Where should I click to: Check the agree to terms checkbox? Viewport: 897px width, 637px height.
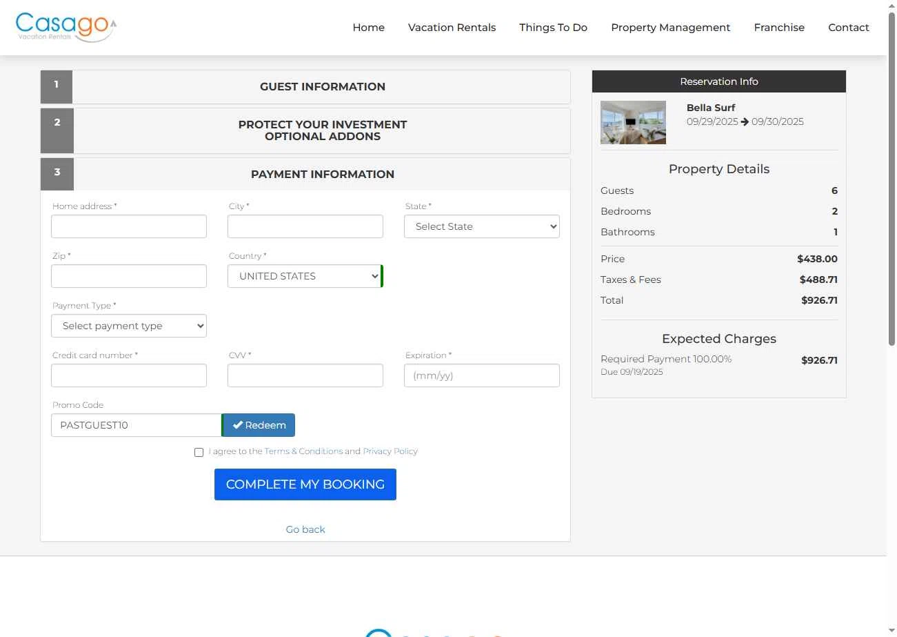[x=199, y=452]
